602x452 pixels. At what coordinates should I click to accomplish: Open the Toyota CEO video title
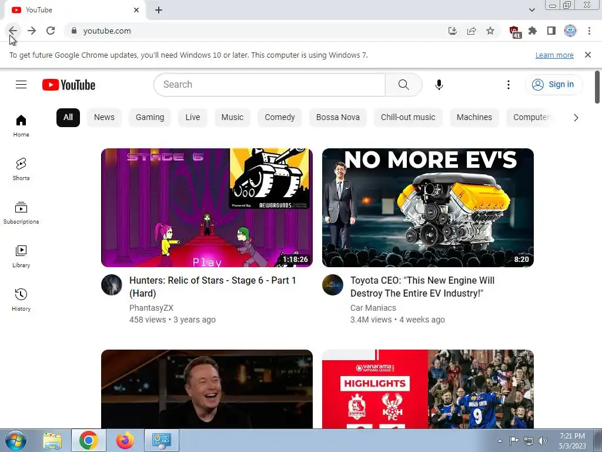[x=422, y=287]
